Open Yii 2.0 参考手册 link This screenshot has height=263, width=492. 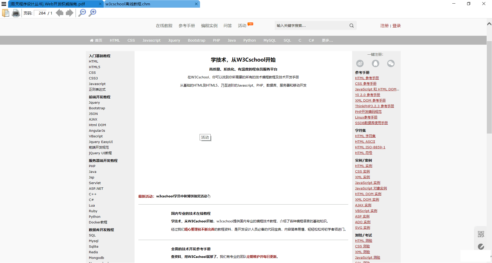point(367,95)
